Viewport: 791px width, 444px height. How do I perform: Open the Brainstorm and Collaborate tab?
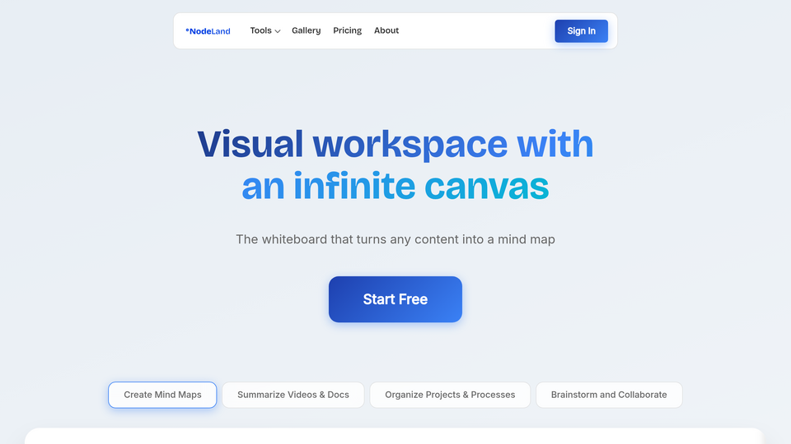pyautogui.click(x=609, y=395)
